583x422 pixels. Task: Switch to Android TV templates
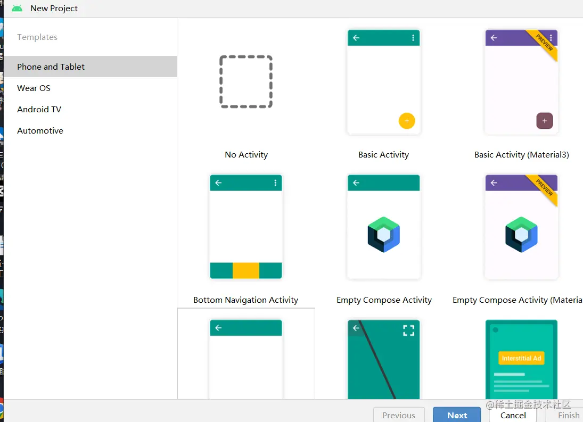(x=91, y=109)
